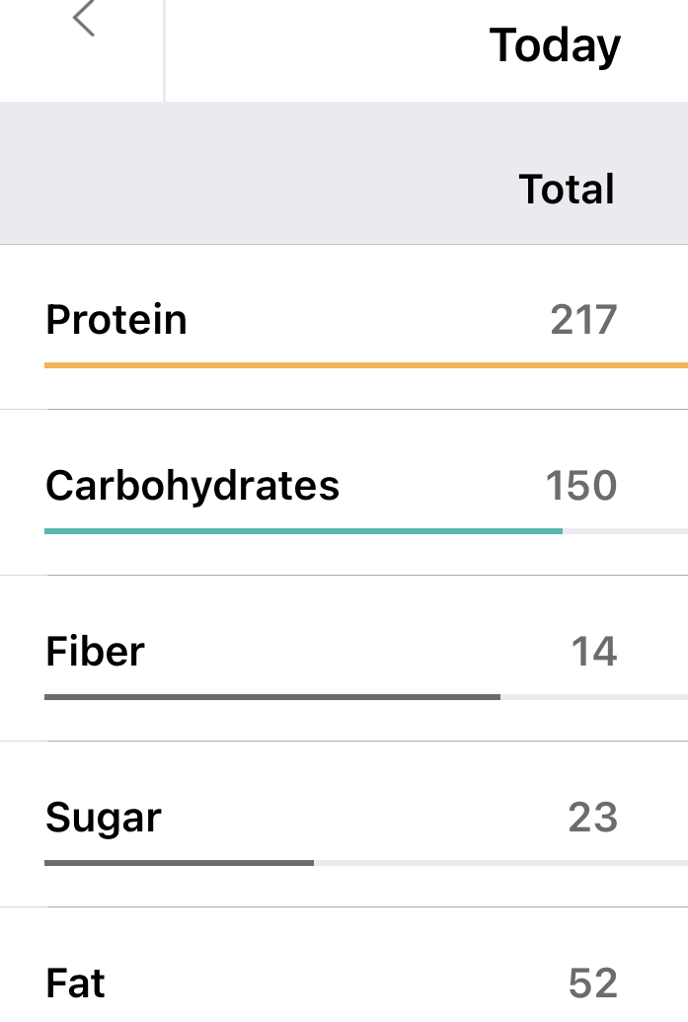Tap the Today date title

tap(555, 45)
